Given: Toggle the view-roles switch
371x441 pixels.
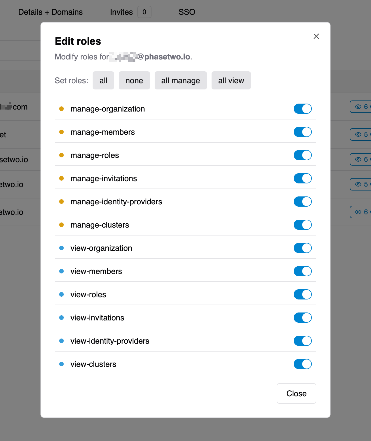Looking at the screenshot, I should [302, 294].
